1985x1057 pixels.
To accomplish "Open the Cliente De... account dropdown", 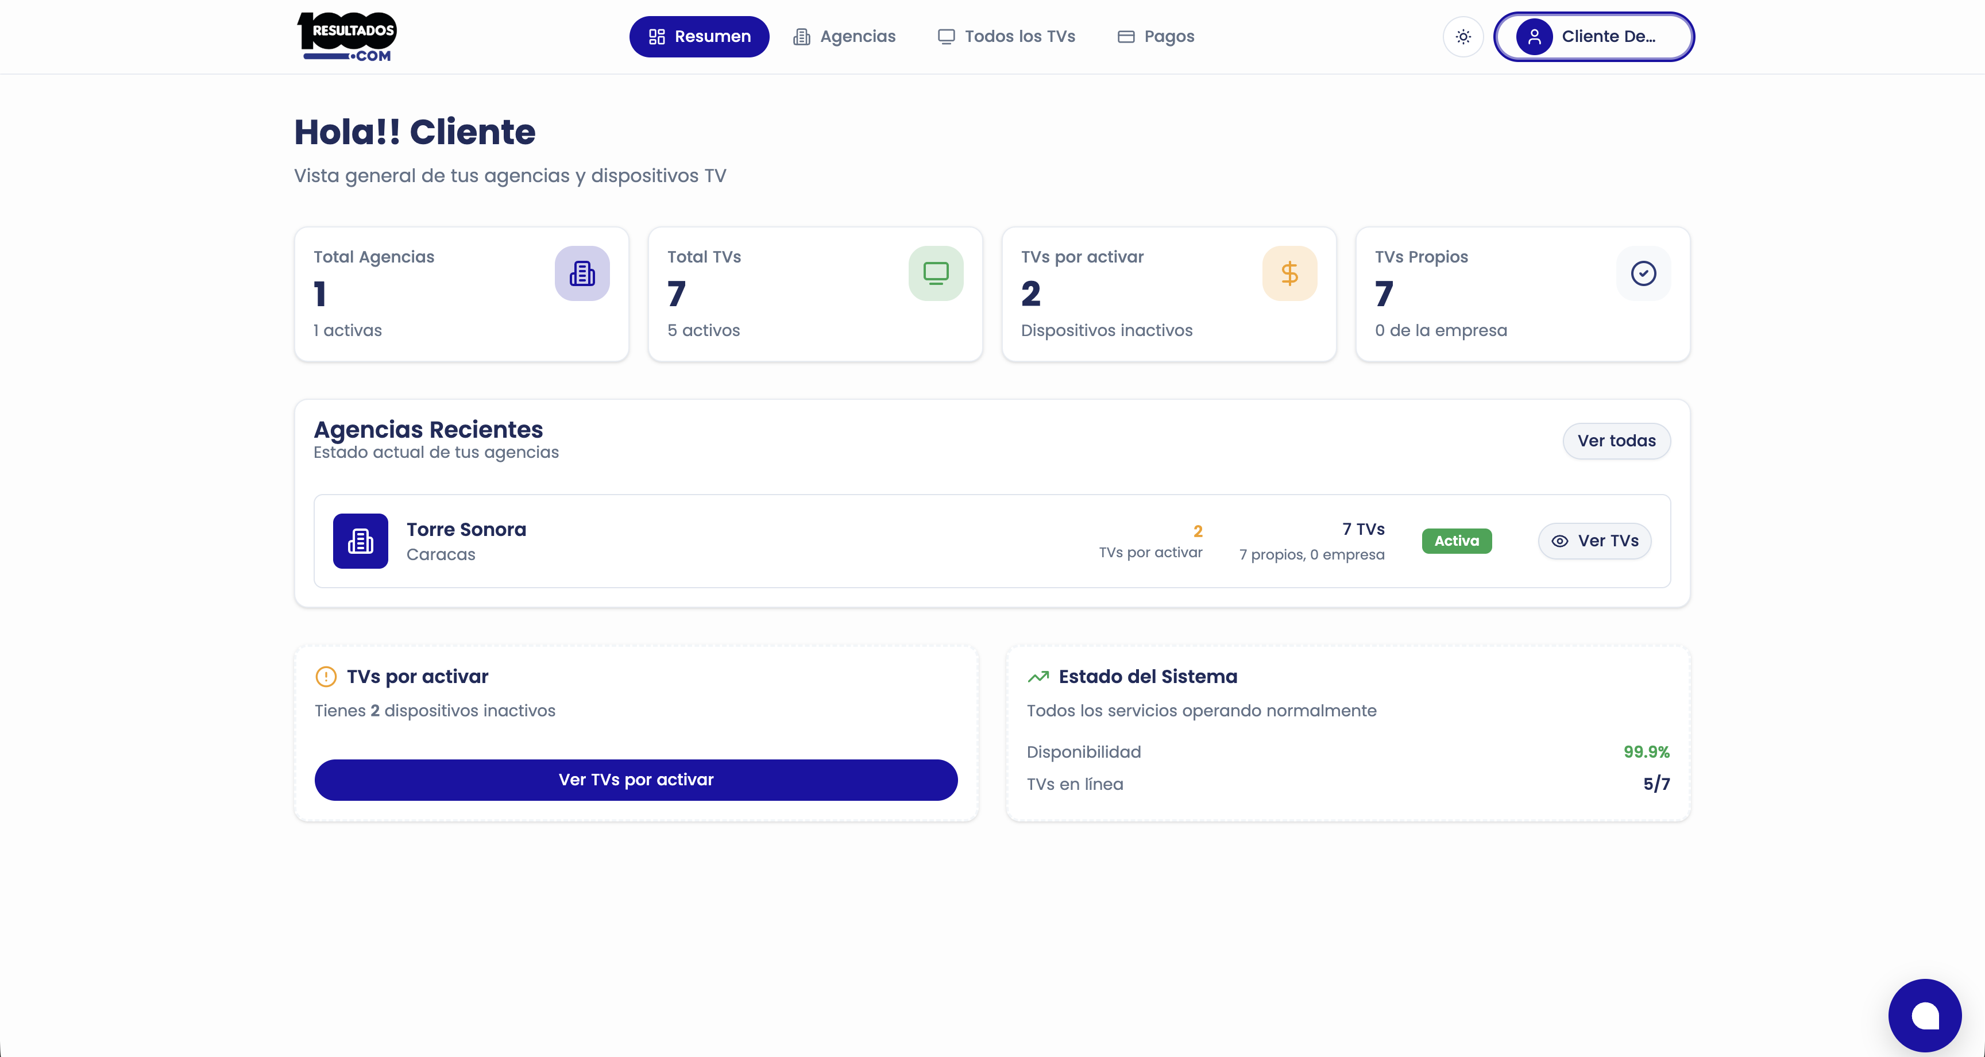I will coord(1608,36).
